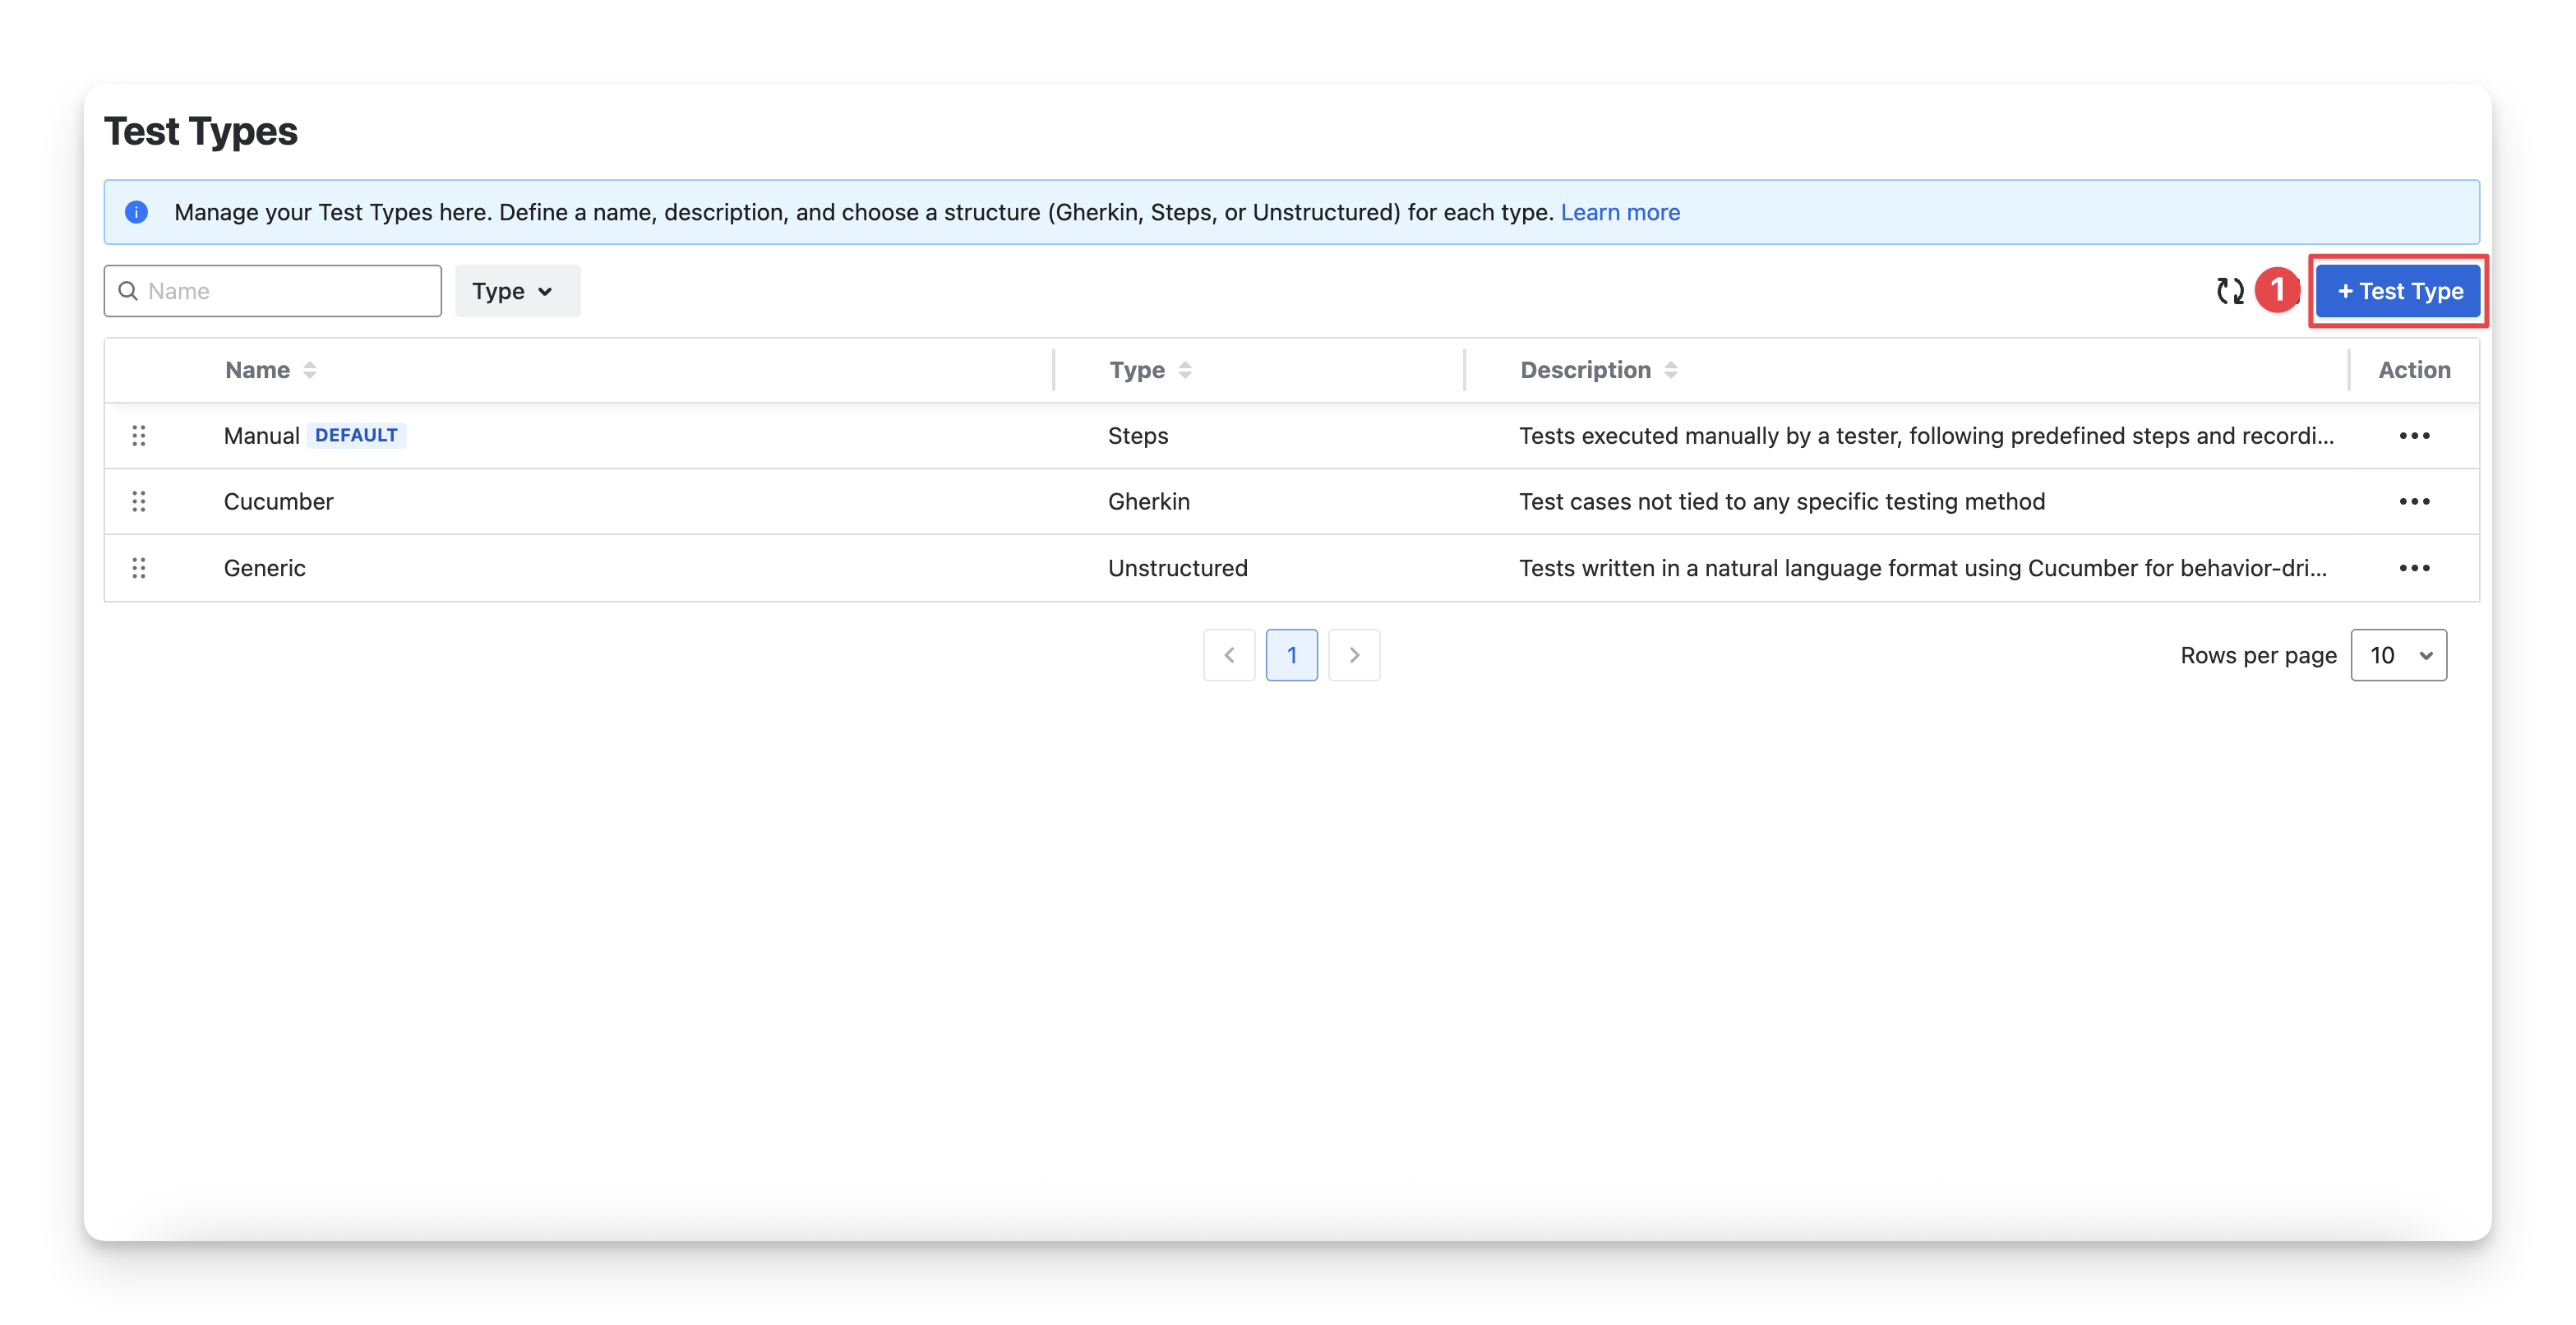This screenshot has width=2576, height=1325.
Task: Go to previous page arrow
Action: [x=1229, y=655]
